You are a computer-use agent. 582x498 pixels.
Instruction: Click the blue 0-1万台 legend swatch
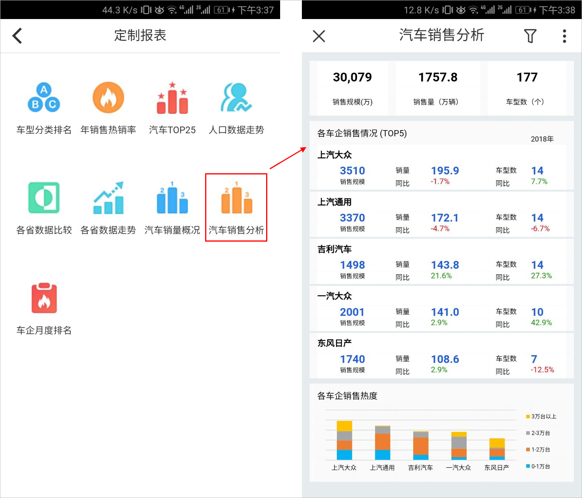[528, 466]
